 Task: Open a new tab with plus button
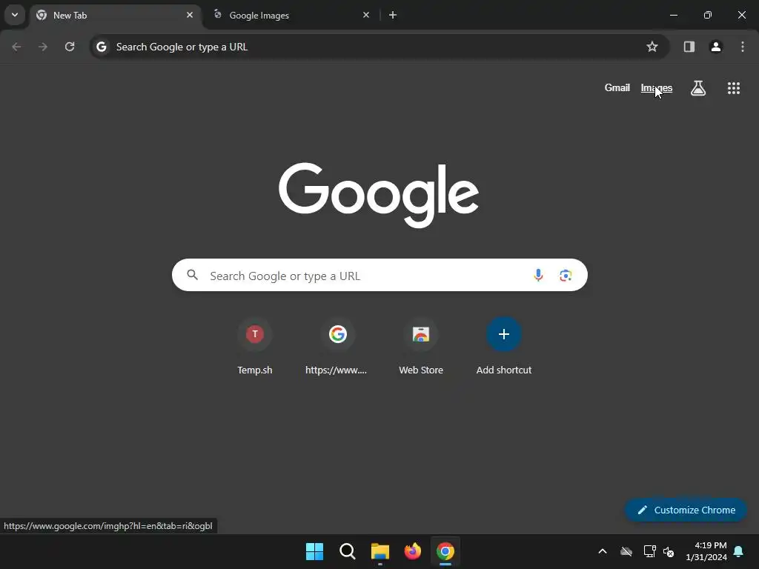[x=393, y=15]
